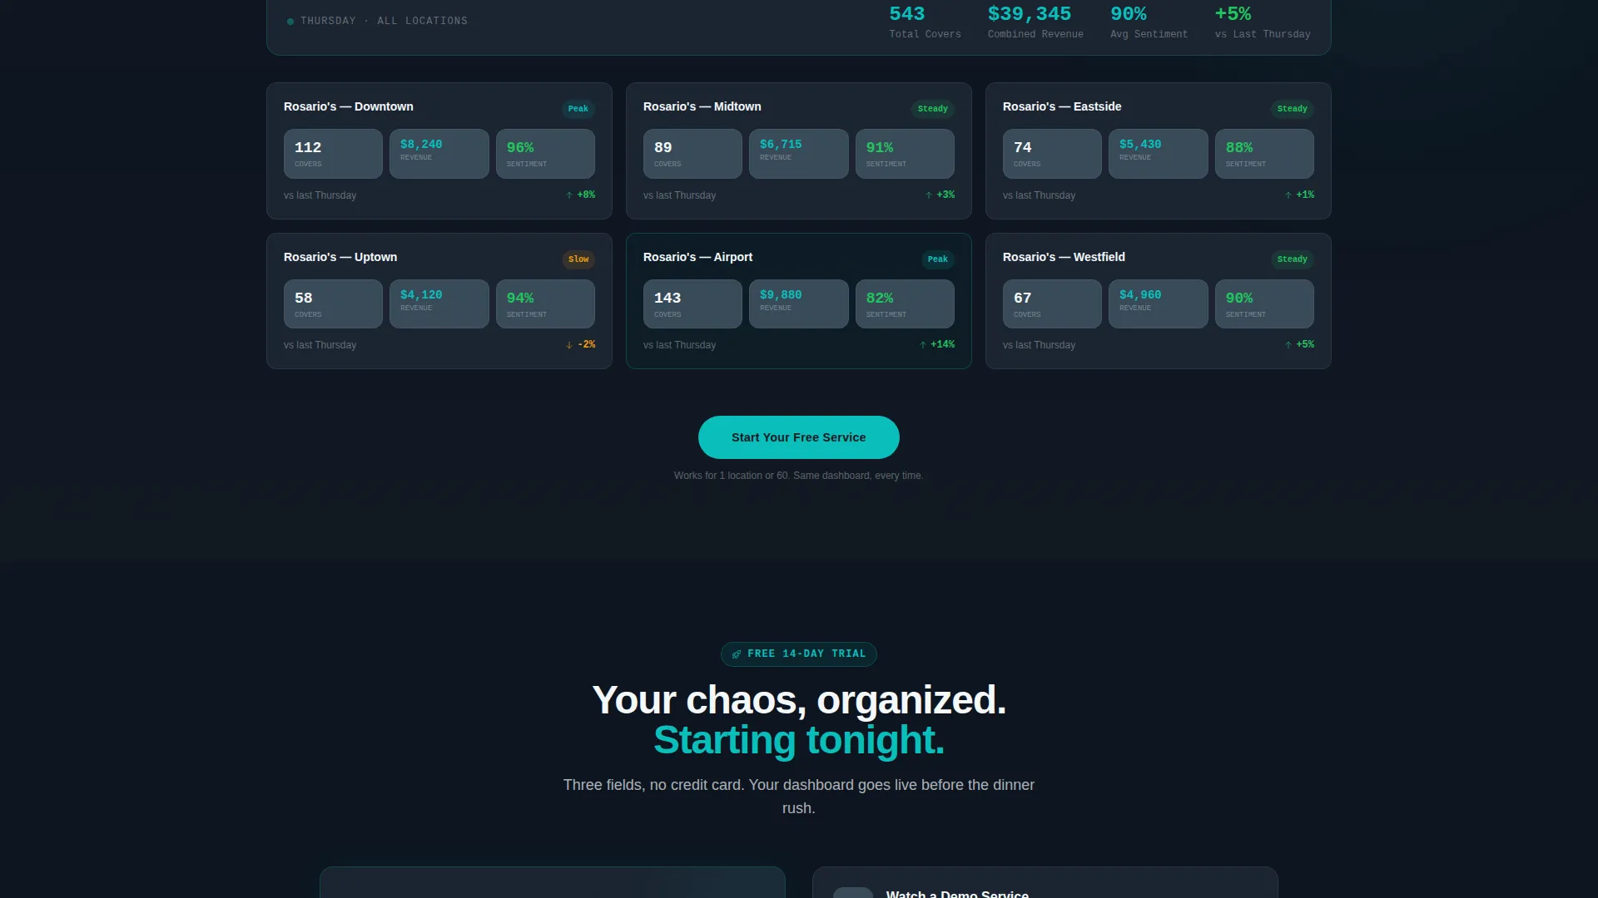The image size is (1598, 898).
Task: Click the Steady badge on Midtown card
Action: click(x=932, y=109)
